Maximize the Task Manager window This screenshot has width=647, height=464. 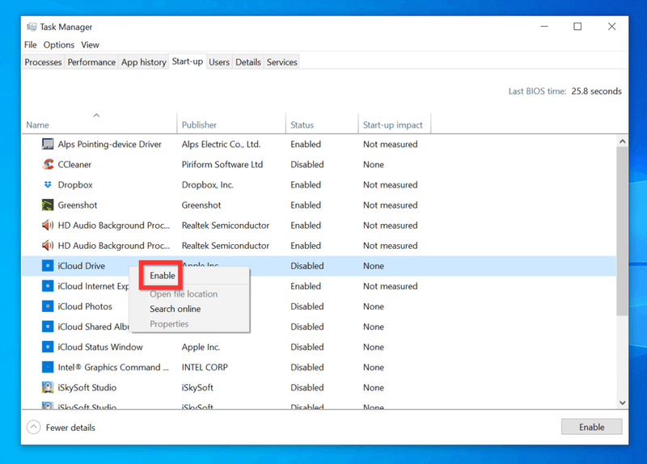point(577,27)
